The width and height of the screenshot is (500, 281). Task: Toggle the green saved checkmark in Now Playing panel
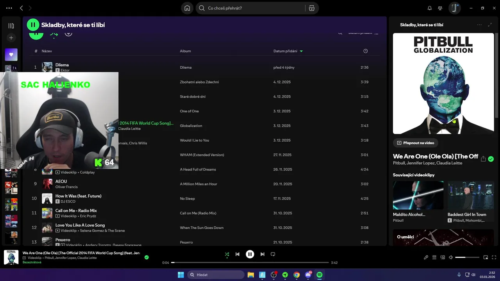(x=491, y=159)
